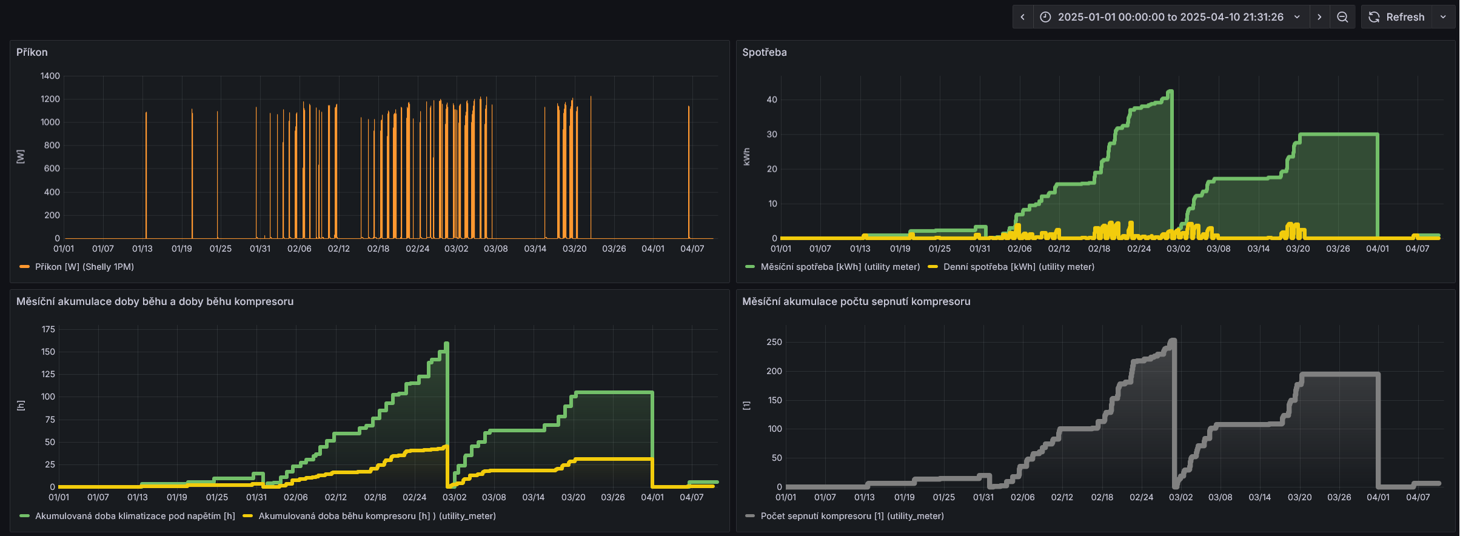
Task: Shift time range backward with left arrow
Action: click(x=1022, y=17)
